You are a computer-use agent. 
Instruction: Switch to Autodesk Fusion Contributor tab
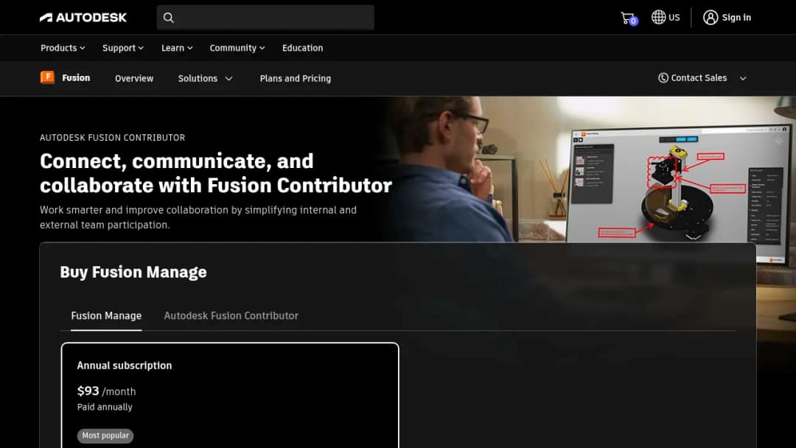[x=231, y=315]
